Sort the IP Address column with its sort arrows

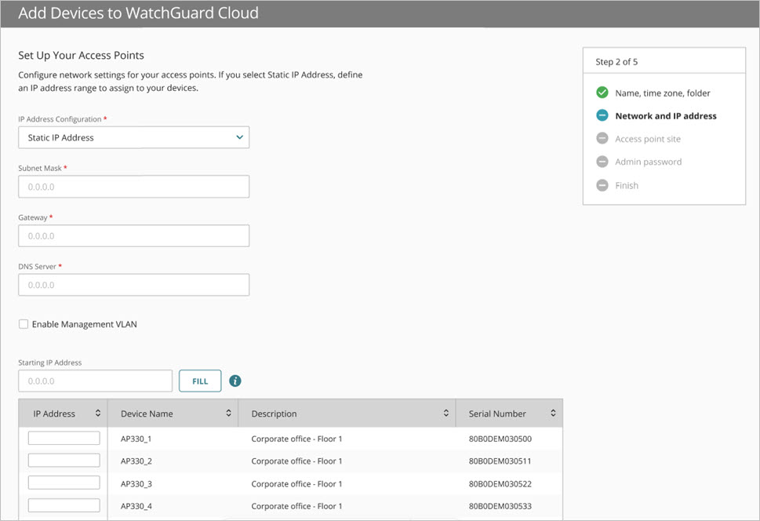[x=98, y=413]
